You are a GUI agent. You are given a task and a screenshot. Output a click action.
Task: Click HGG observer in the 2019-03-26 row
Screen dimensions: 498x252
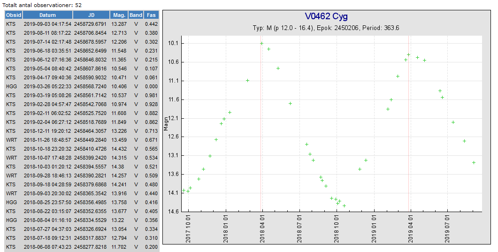point(11,86)
